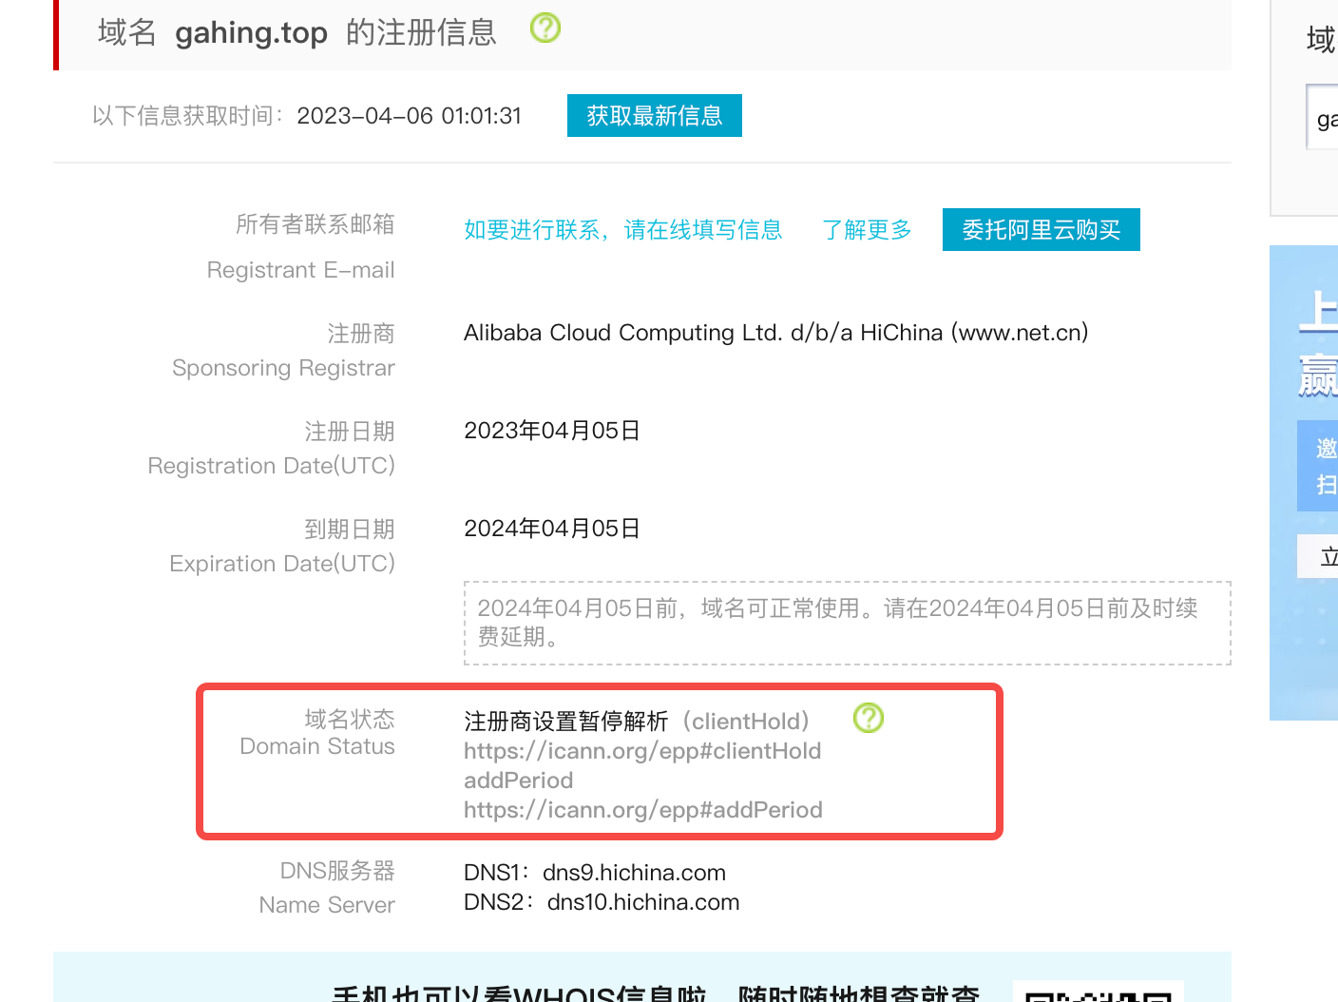The image size is (1338, 1002).
Task: Click the registration date 2023年04月05日
Action: pyautogui.click(x=551, y=431)
